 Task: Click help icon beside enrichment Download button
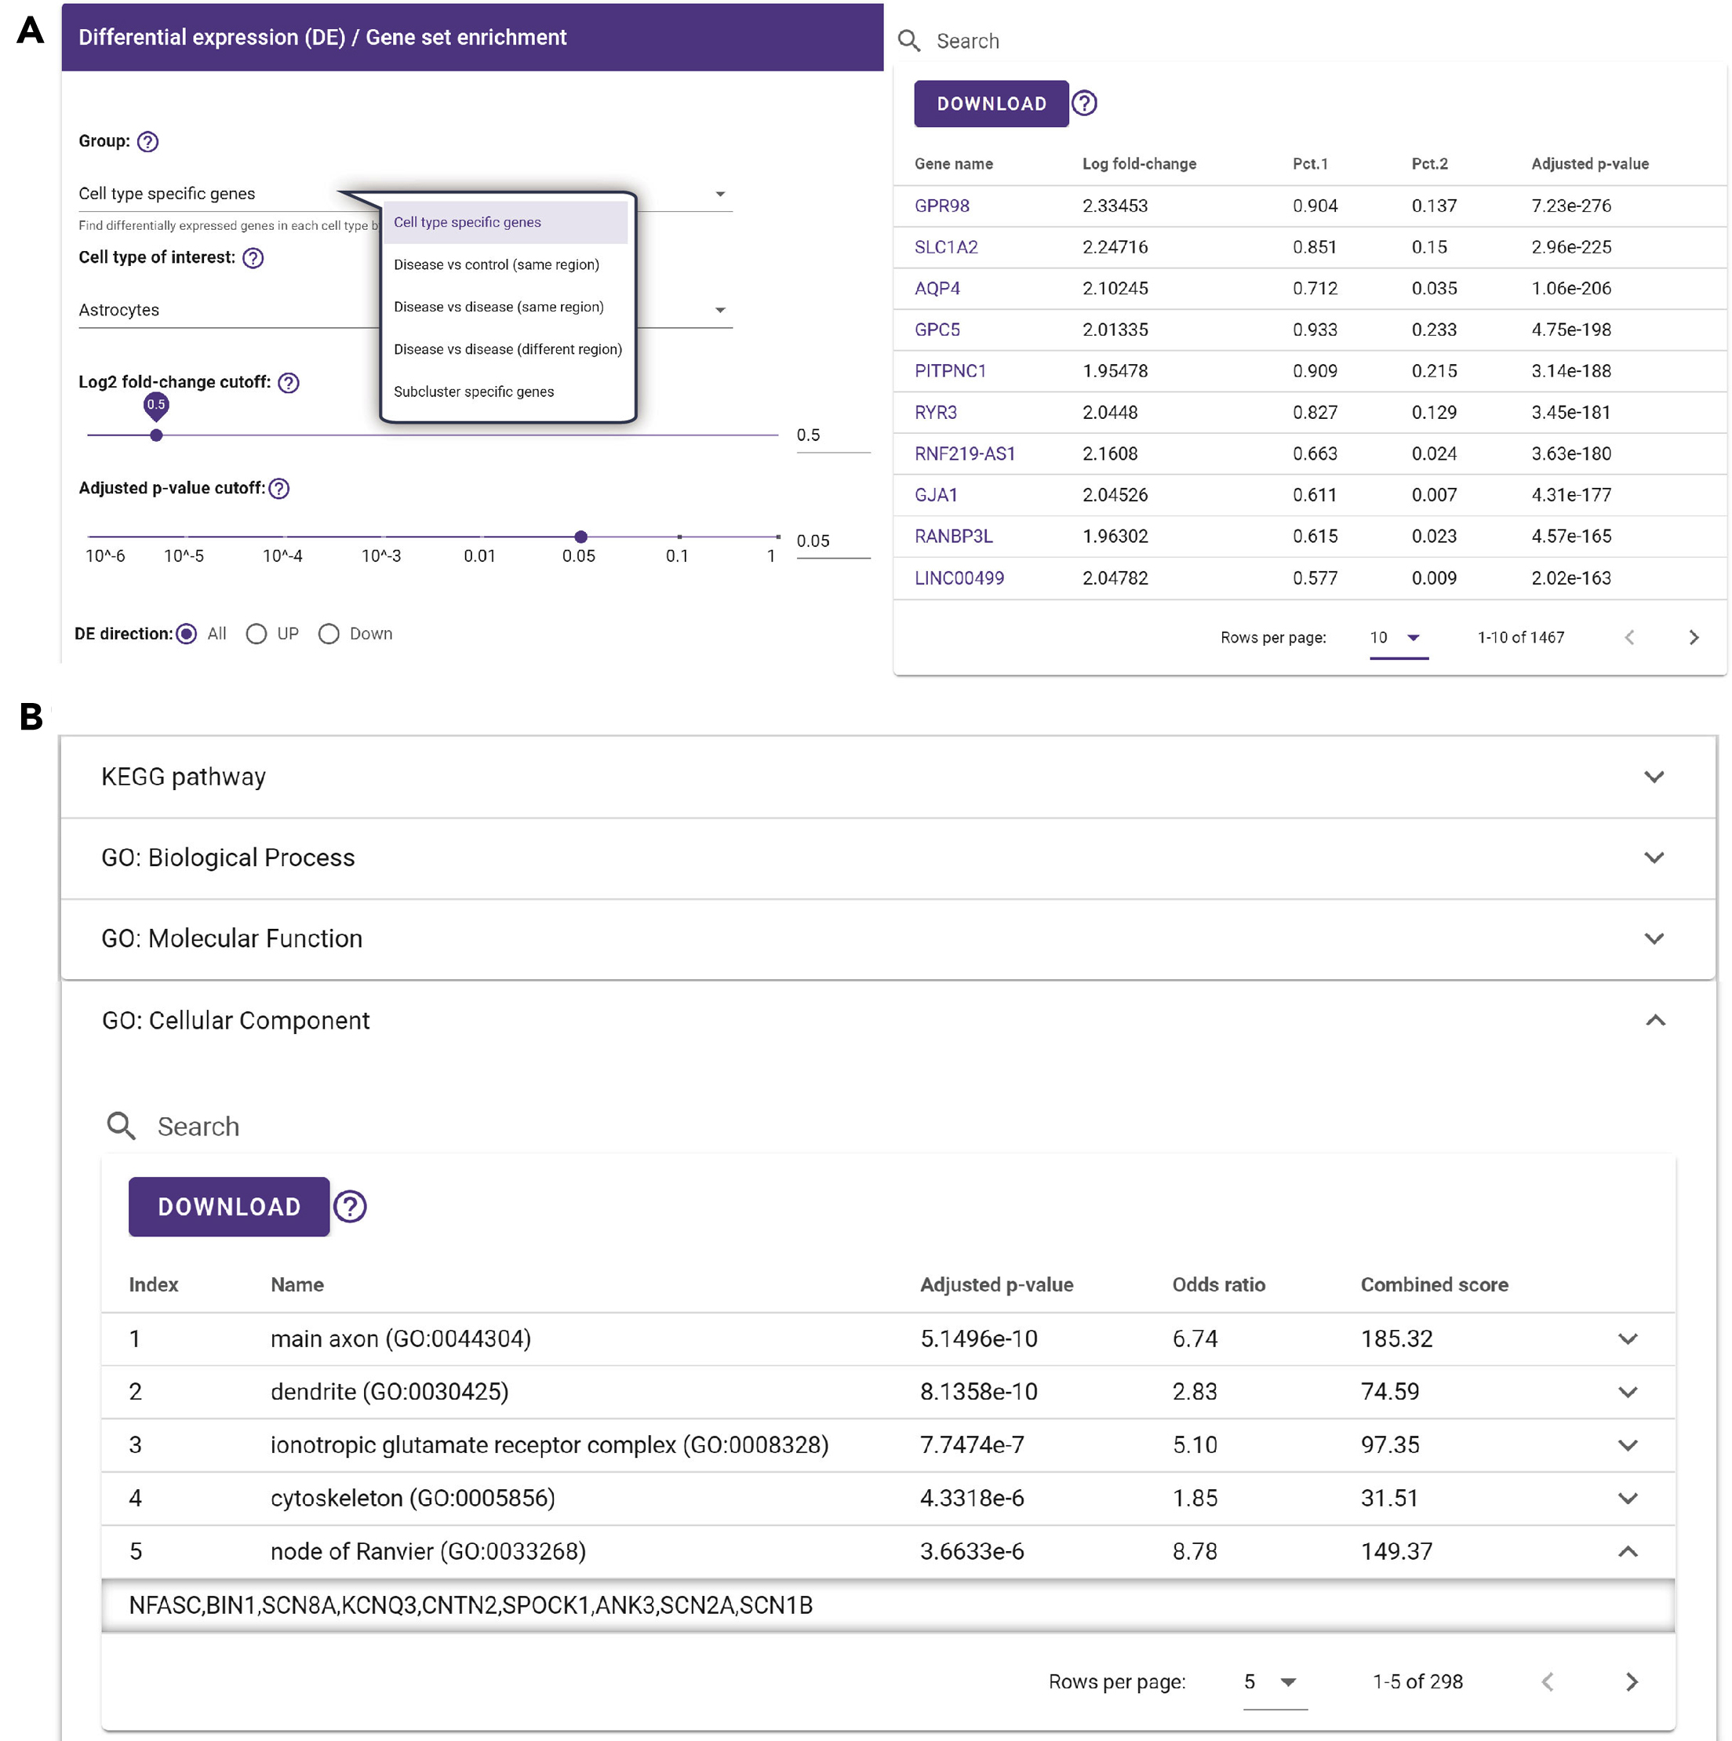point(350,1207)
